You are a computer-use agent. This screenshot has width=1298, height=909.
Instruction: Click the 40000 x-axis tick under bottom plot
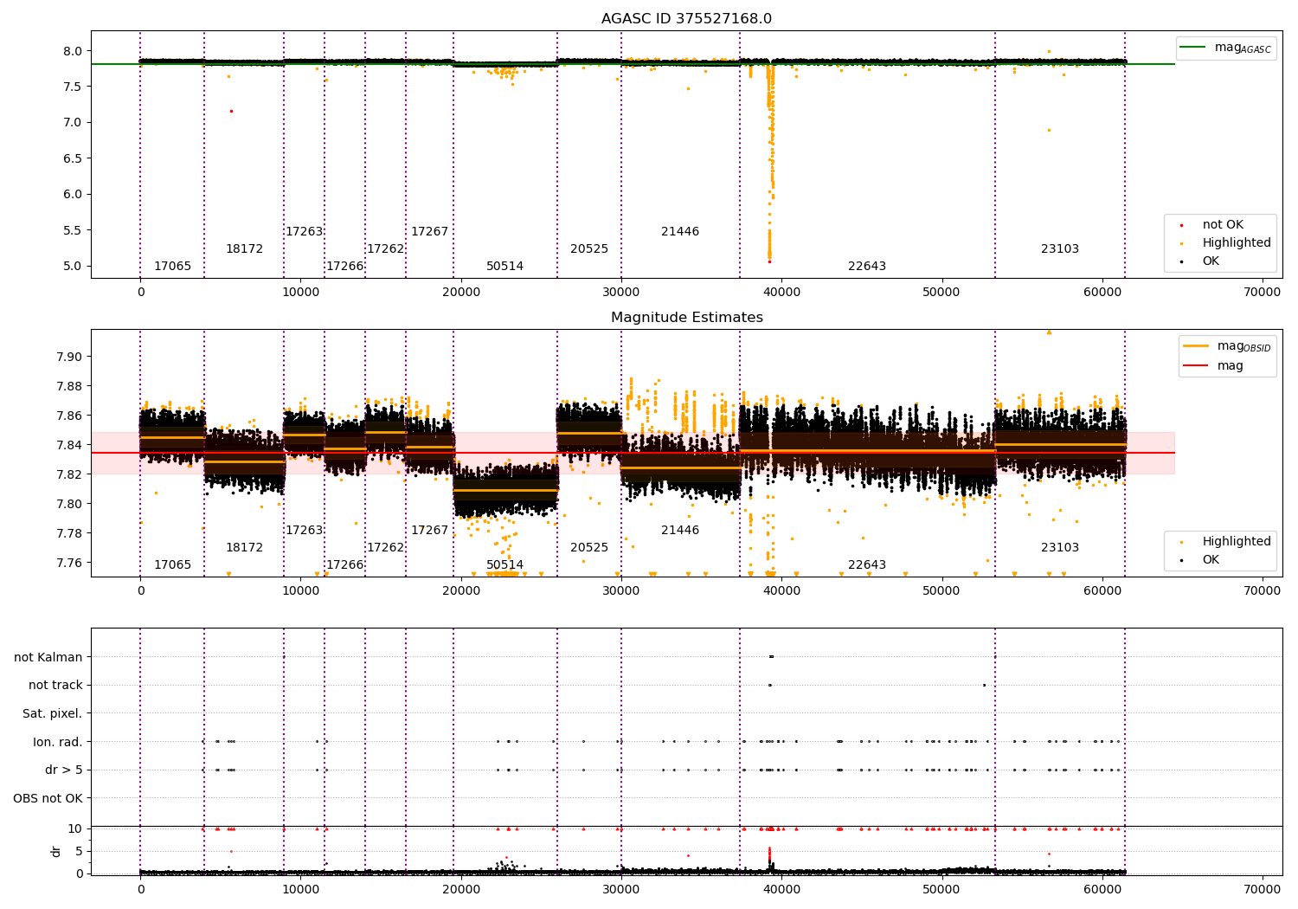[x=781, y=888]
